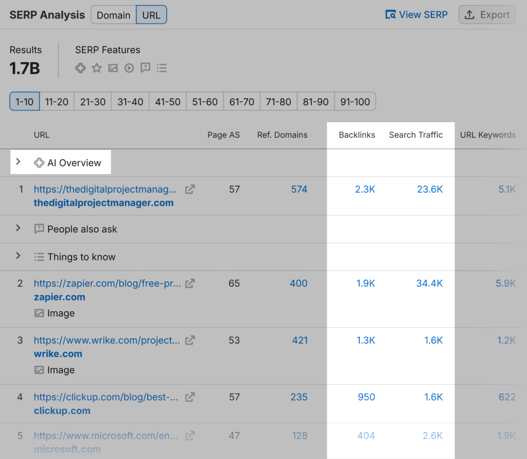Click the Export button

(x=487, y=14)
